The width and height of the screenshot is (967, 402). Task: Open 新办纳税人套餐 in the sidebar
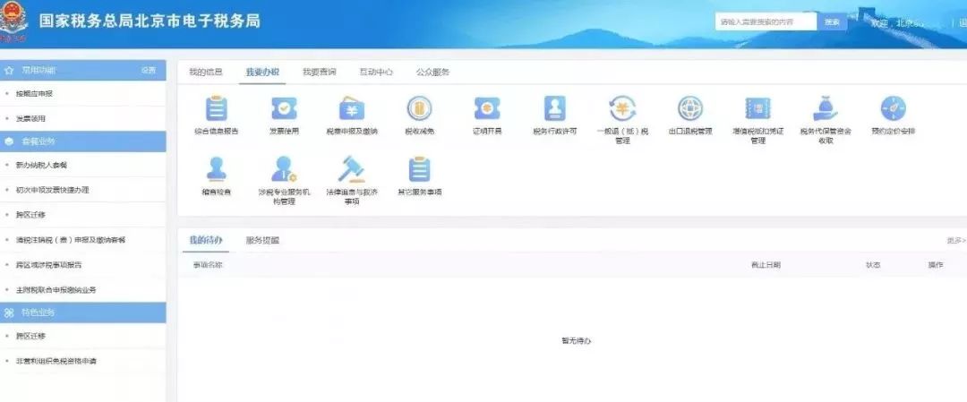42,166
